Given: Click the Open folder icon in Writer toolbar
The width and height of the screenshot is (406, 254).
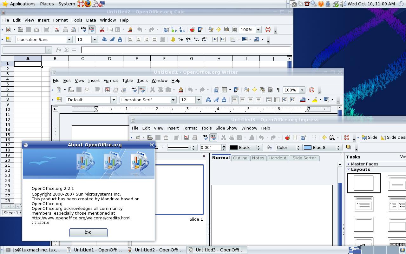Looking at the screenshot, I should coord(71,90).
